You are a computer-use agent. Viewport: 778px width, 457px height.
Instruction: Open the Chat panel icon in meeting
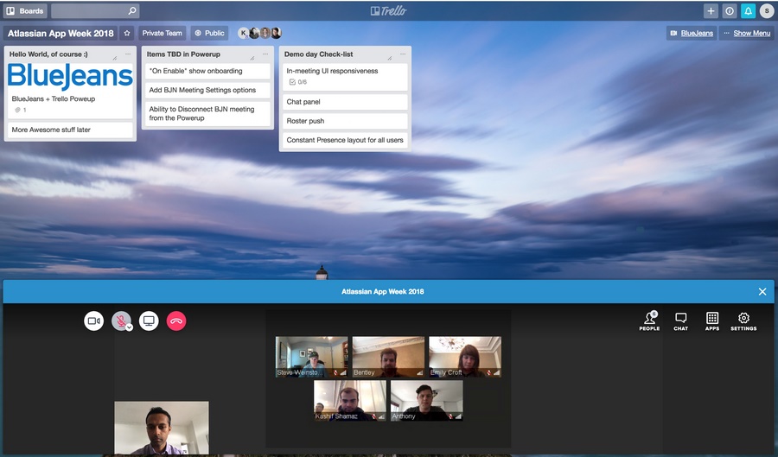click(x=681, y=321)
